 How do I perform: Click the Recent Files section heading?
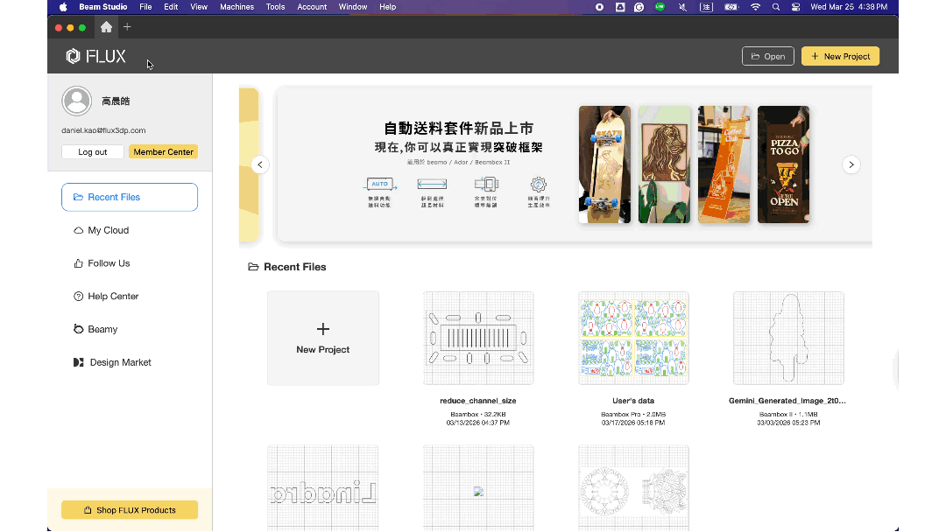point(287,267)
